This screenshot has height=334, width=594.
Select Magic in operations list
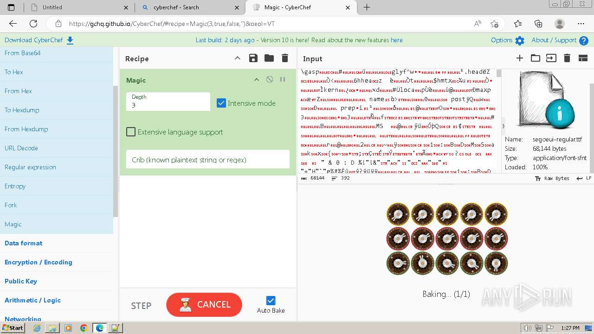click(57, 224)
